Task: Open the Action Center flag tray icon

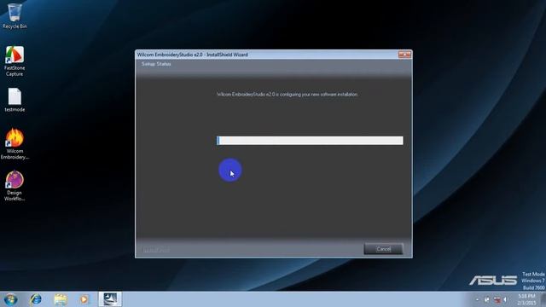Action: point(487,299)
